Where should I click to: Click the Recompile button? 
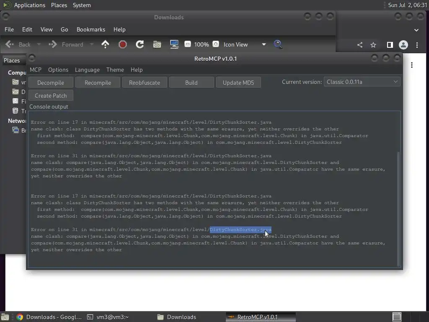point(98,83)
